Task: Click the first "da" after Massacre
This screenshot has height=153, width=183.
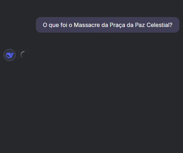Action: [x=105, y=25]
